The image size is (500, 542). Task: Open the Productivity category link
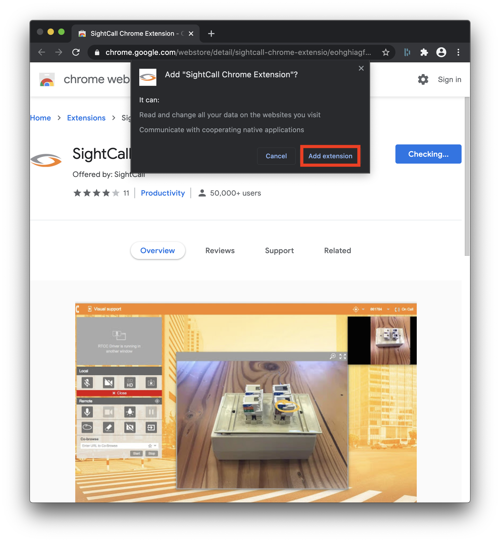click(x=163, y=193)
